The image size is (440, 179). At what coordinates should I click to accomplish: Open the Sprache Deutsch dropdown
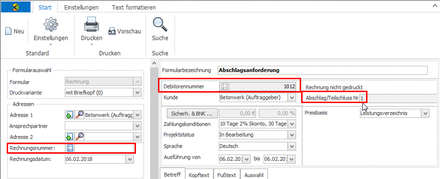click(292, 146)
